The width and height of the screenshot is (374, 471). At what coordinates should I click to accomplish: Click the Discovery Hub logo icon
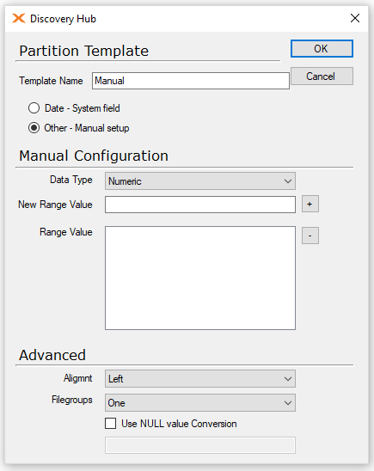click(x=19, y=18)
